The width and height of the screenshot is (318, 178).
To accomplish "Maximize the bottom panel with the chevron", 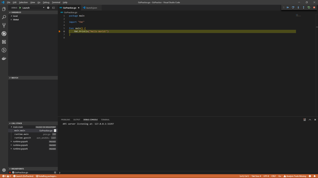I will tap(310, 120).
